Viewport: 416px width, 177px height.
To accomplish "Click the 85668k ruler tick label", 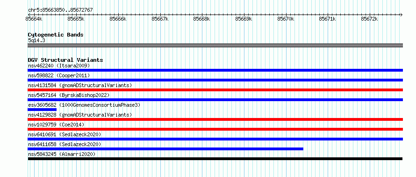I will click(201, 19).
